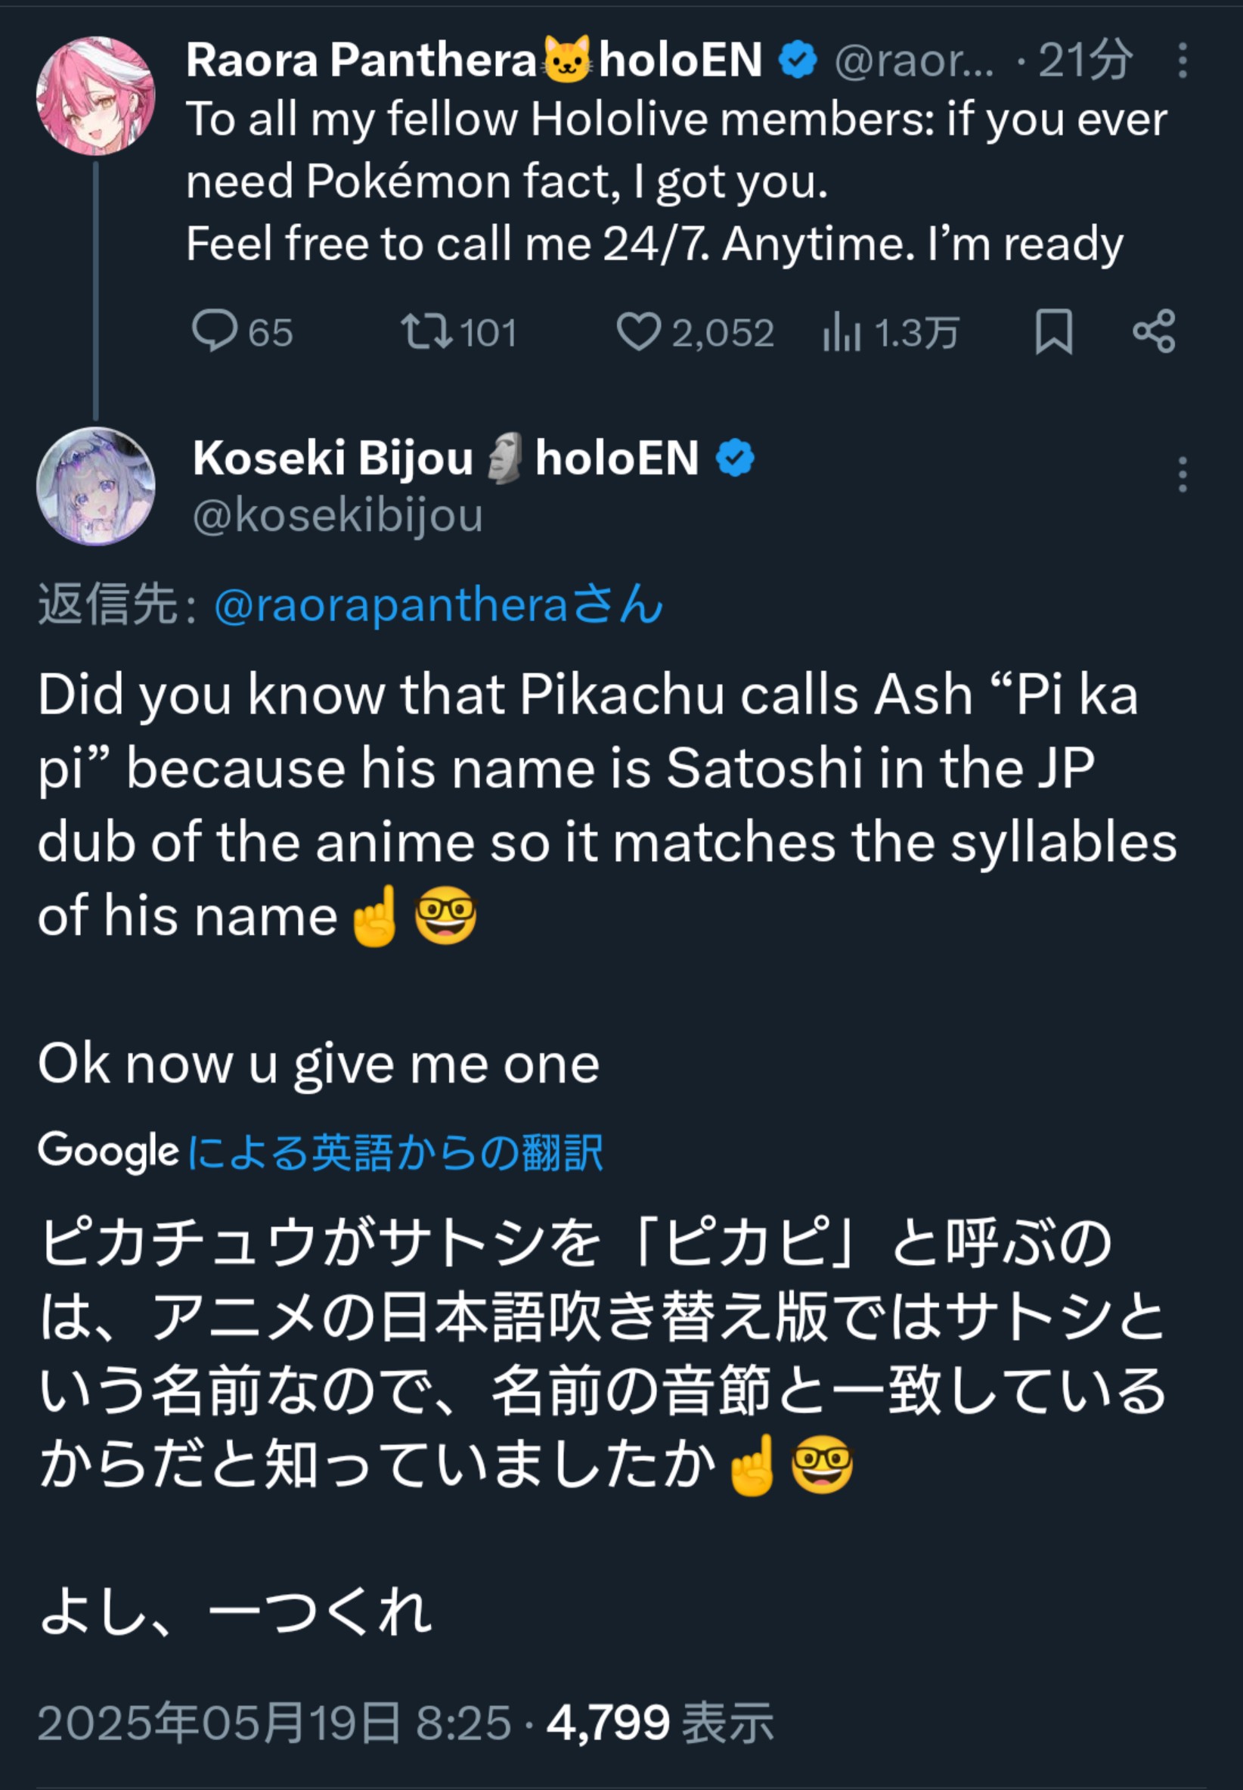Image resolution: width=1243 pixels, height=1790 pixels.
Task: Tap Raora Panthera's blue verified badge
Action: coord(798,60)
